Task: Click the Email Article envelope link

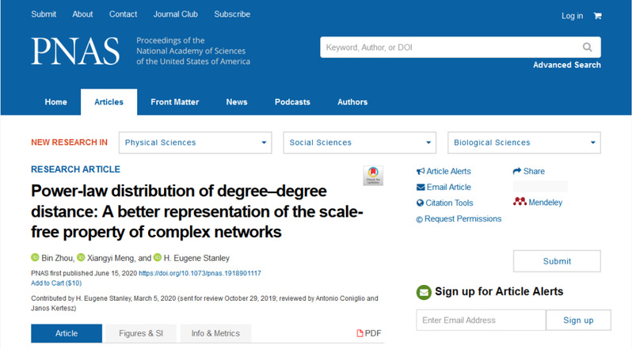Action: (x=444, y=187)
